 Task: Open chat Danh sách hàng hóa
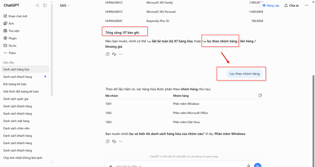coord(25,69)
